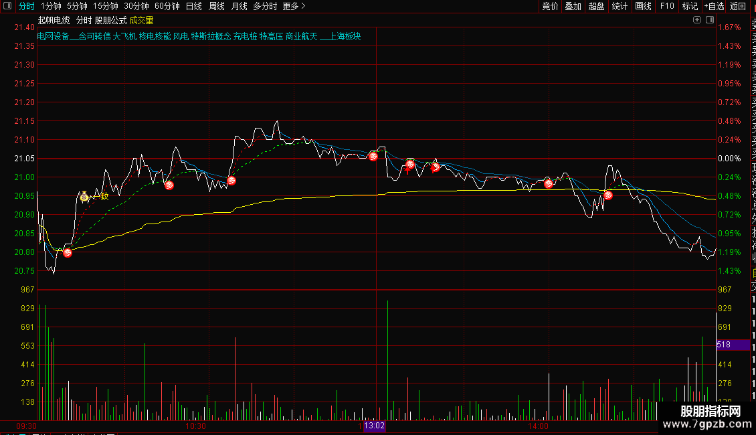Click the 0.00% baseline percentage label
The width and height of the screenshot is (756, 435).
click(x=729, y=159)
